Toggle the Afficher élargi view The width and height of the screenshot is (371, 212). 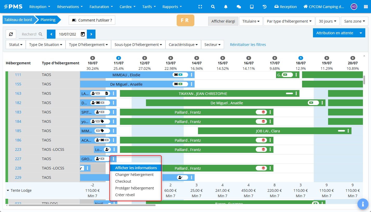point(223,21)
